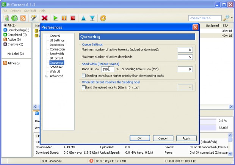
Task: Select BitTorrent in Preferences tree
Action: [56, 58]
